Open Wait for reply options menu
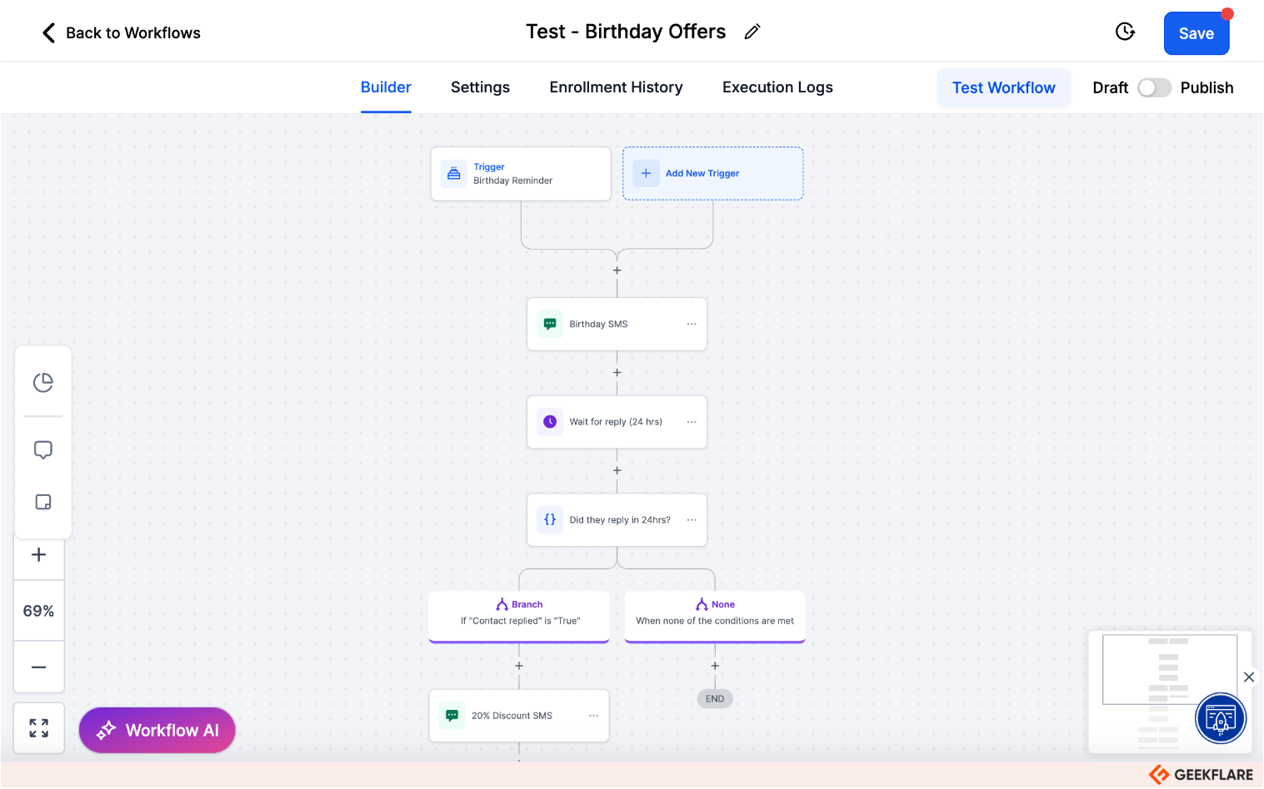Viewport: 1264px width, 789px height. [x=691, y=422]
